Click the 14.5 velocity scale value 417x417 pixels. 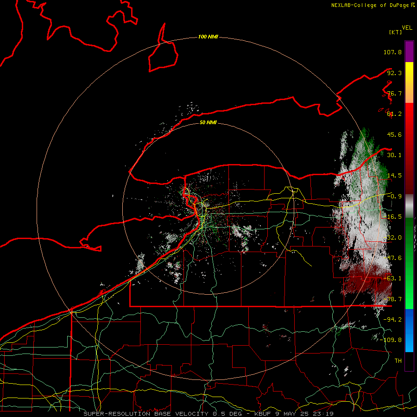(x=394, y=176)
